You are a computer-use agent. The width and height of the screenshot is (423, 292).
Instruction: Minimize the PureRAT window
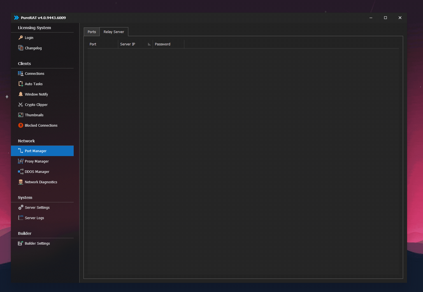click(x=371, y=18)
